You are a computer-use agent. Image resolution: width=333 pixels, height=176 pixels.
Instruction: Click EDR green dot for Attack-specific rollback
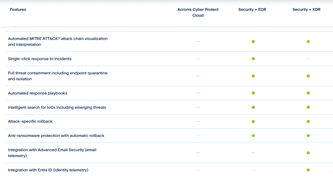point(253,121)
